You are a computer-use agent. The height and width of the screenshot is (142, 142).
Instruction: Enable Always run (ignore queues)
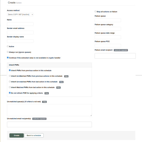[8, 52]
